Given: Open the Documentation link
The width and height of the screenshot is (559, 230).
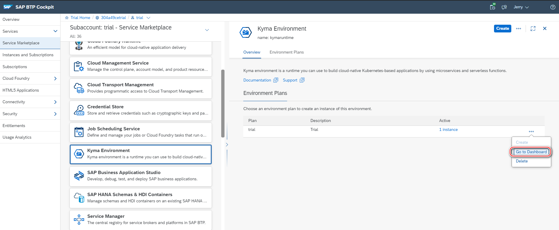Looking at the screenshot, I should [x=257, y=80].
